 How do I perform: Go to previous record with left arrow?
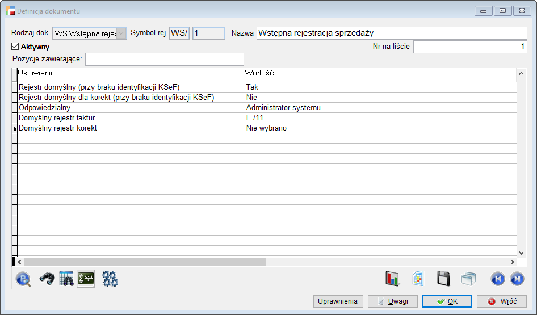click(498, 279)
